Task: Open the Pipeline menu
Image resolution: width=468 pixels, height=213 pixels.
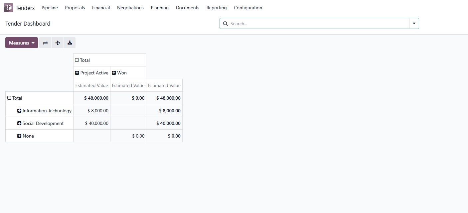Action: click(x=50, y=8)
